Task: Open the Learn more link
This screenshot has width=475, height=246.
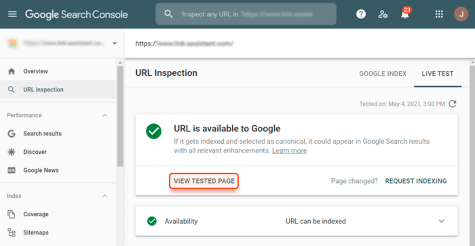Action: click(x=289, y=150)
